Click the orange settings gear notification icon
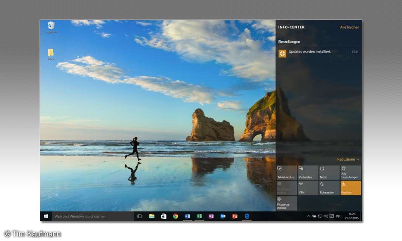 tap(282, 54)
